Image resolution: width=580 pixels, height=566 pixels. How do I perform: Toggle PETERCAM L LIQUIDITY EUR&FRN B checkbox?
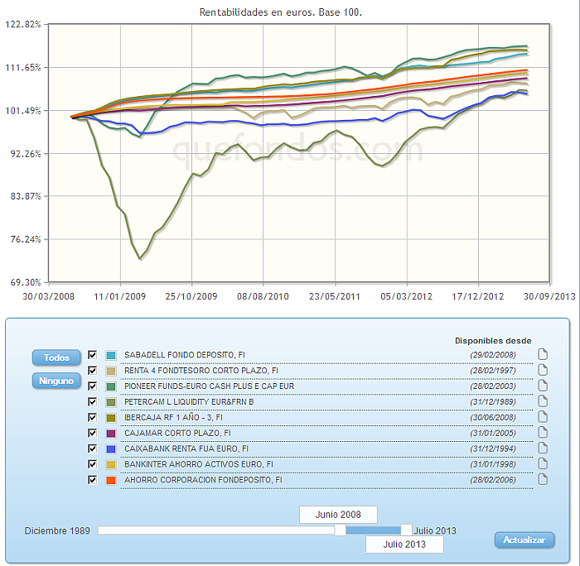93,401
